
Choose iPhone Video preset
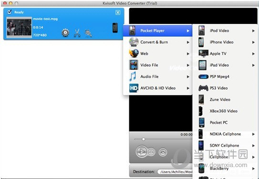click(225, 42)
